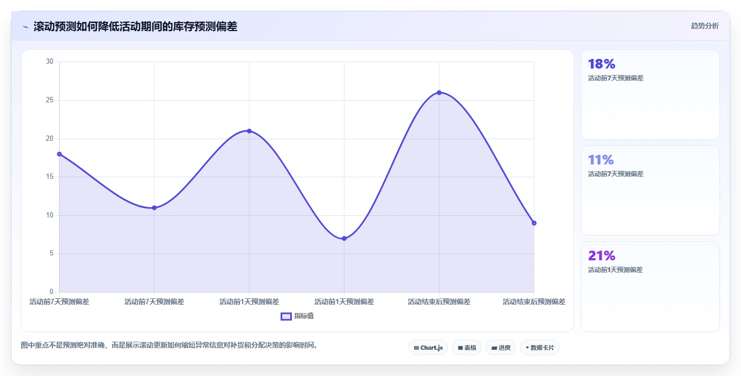Click the 21% figure in the stat card
Screen dimensions: 741x376
(601, 255)
